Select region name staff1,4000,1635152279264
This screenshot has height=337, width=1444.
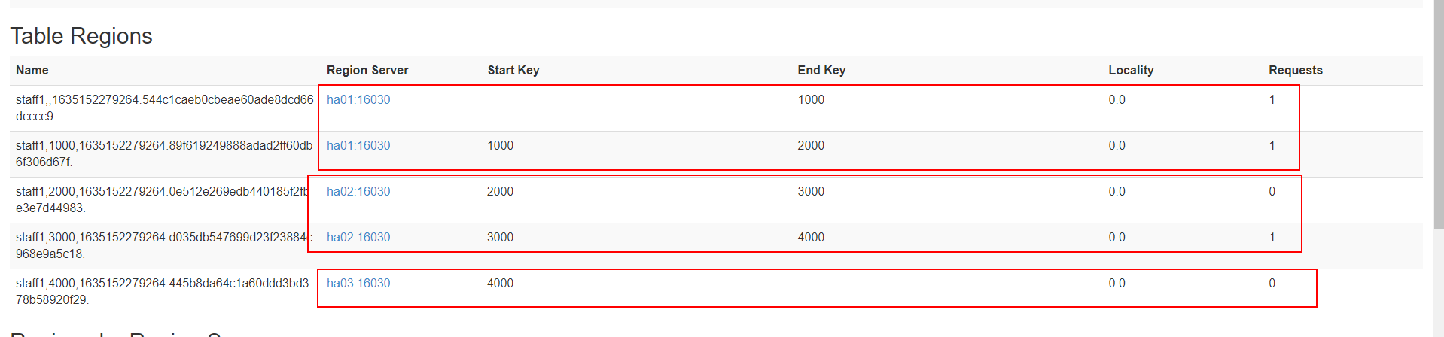[x=163, y=291]
